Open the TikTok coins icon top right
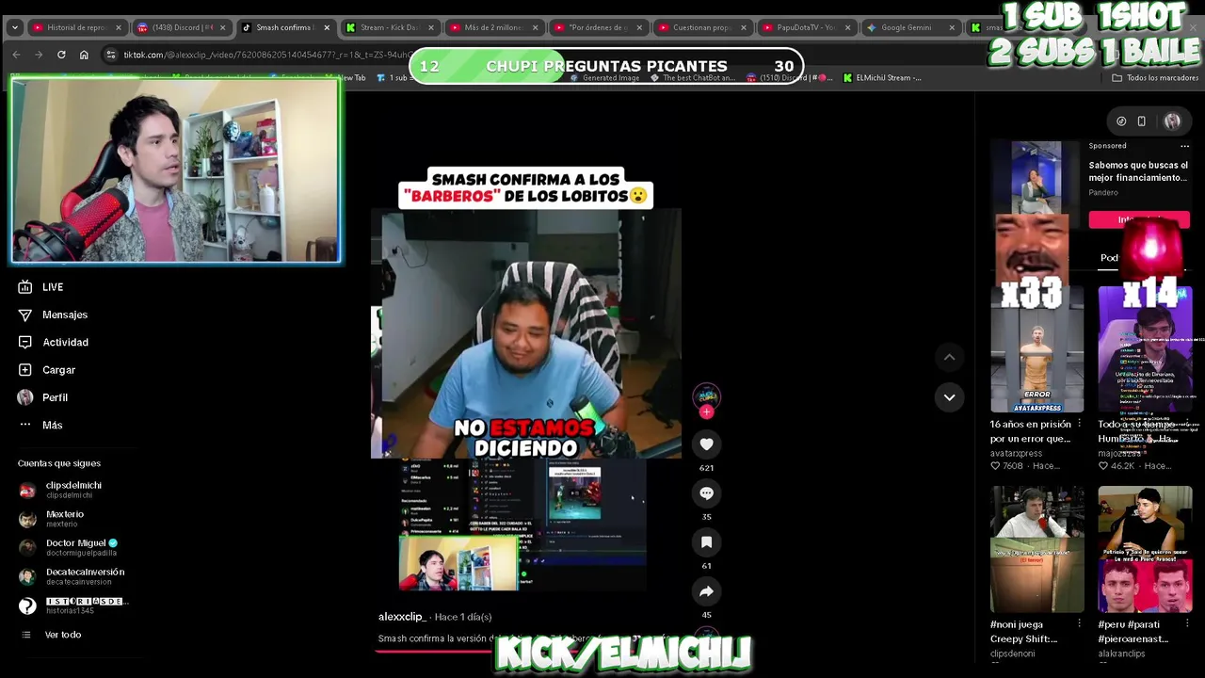Screen dimensions: 1205x678 [x=1121, y=121]
